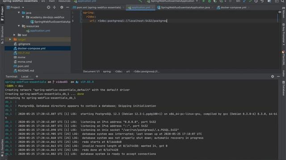Collapse the java folder

pyautogui.click(x=19, y=13)
